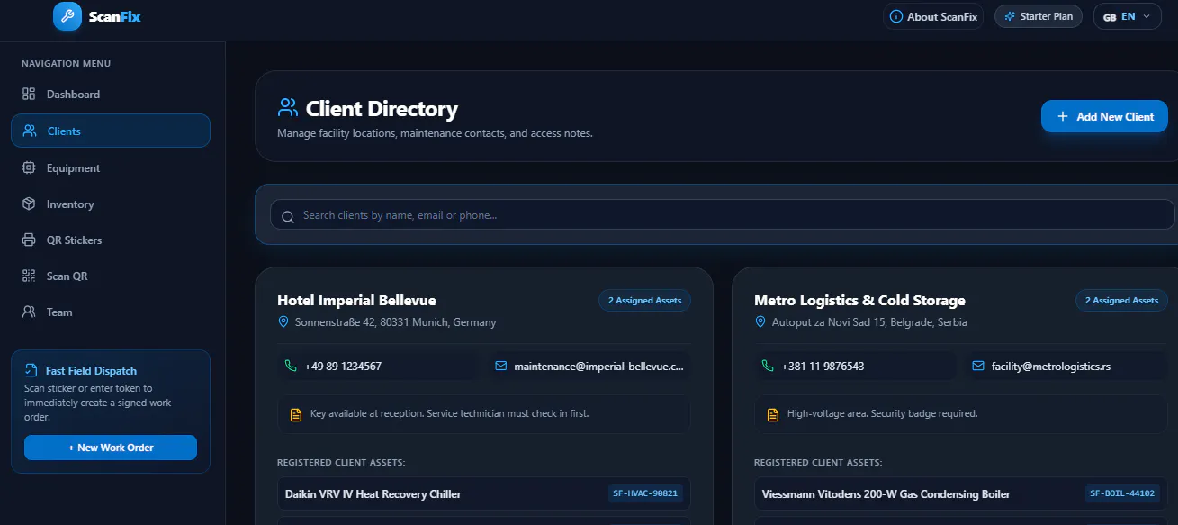Click the email maintenance@imperial-bellevue address text
This screenshot has width=1178, height=525.
[598, 367]
